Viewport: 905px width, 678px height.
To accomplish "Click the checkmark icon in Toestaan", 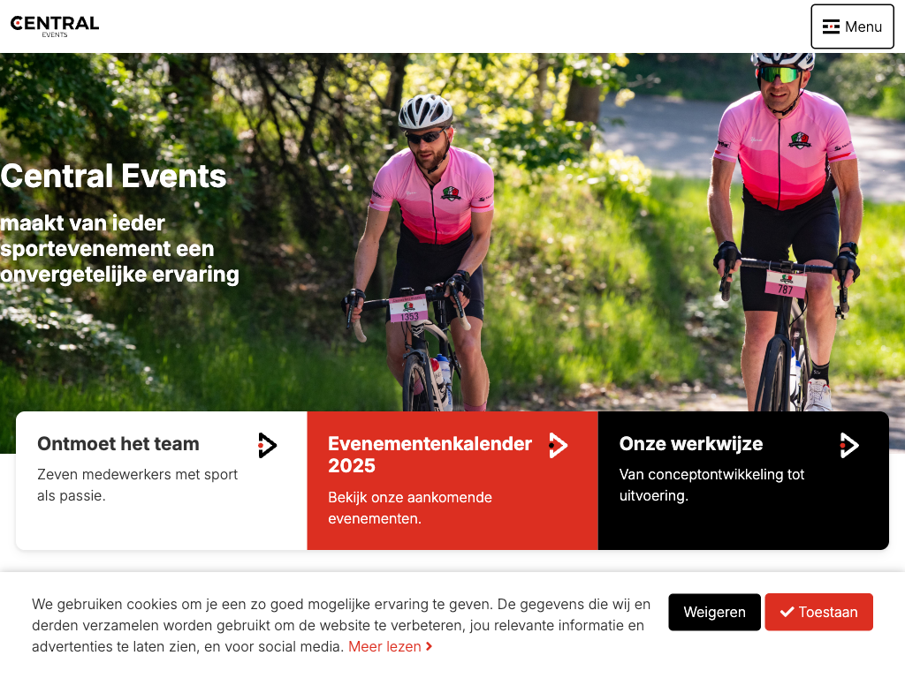I will pos(787,612).
